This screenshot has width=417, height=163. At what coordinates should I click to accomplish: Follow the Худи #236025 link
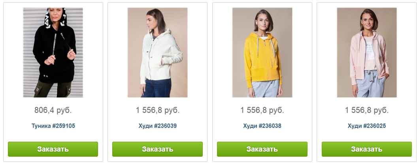367,126
